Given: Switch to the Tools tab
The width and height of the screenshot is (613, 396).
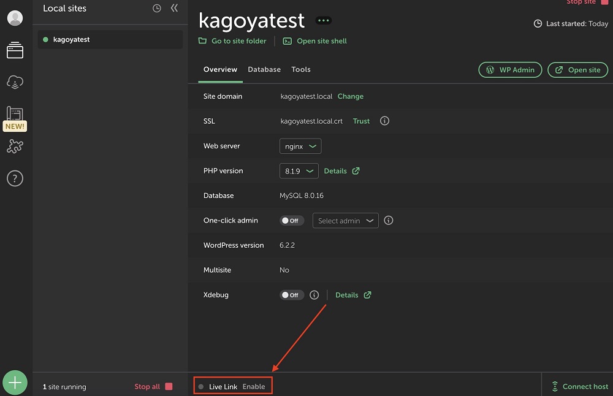Looking at the screenshot, I should [x=301, y=70].
